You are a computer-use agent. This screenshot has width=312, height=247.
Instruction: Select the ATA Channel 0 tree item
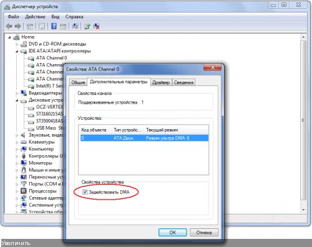coord(51,58)
